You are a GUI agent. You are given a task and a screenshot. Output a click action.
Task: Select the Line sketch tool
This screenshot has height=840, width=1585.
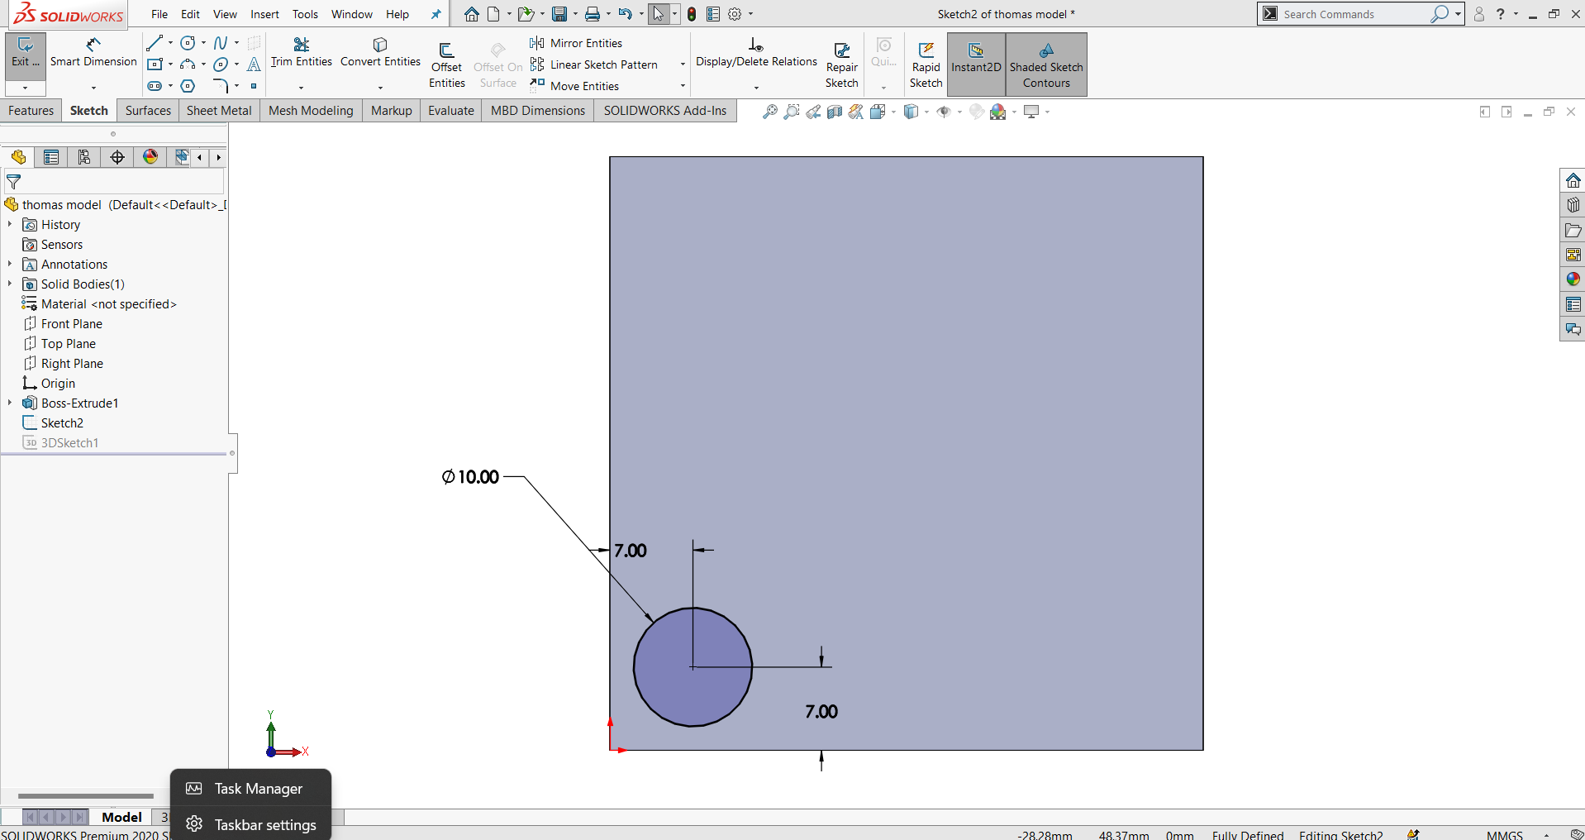(155, 43)
